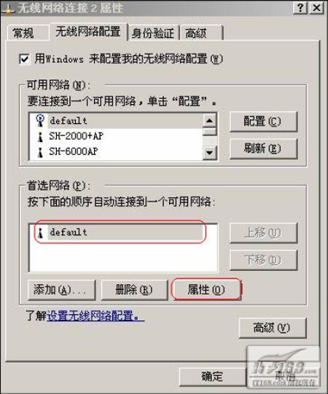Toggle the 用Windows来配置我的无线网络配置 checkbox
Viewport: 328px width, 394px height.
tap(24, 59)
